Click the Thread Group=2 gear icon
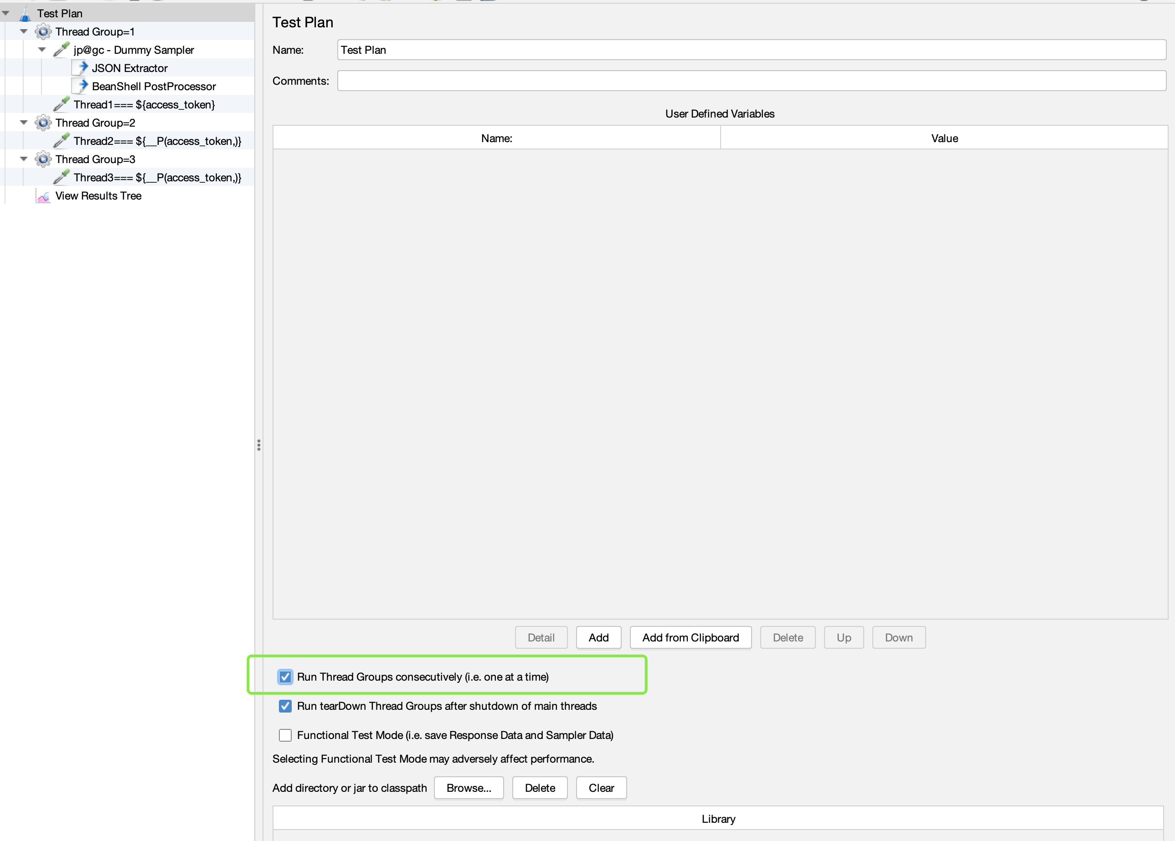Screen dimensions: 1175x841 click(43, 123)
